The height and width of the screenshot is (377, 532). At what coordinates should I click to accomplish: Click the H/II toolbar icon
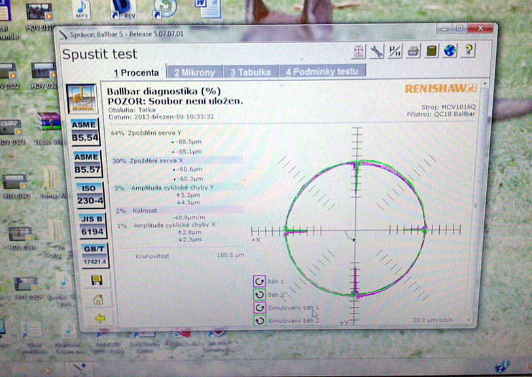395,52
